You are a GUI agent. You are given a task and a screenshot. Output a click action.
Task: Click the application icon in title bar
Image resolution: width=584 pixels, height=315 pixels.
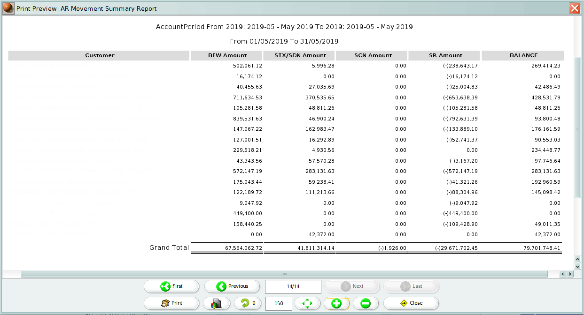pos(8,8)
